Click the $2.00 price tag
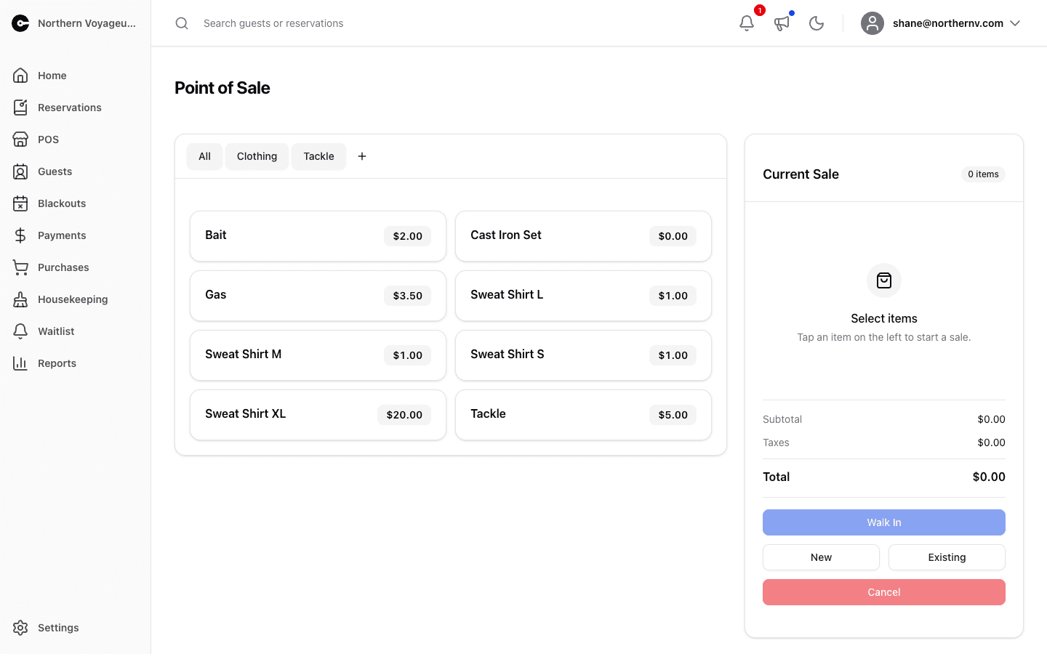The width and height of the screenshot is (1047, 667). pyautogui.click(x=407, y=236)
